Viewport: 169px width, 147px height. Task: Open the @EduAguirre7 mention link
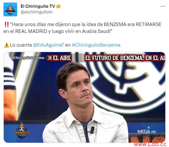tap(48, 45)
